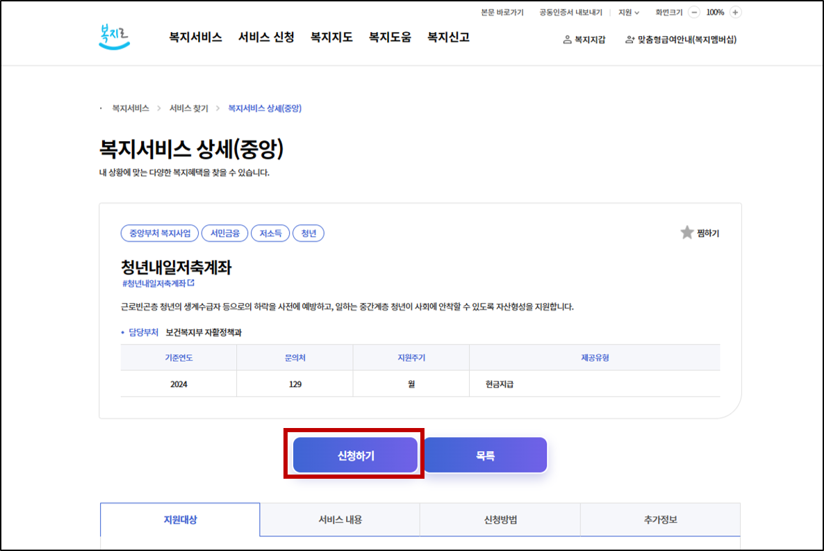Toggle the 찜하기 star favorite
This screenshot has height=551, width=824.
click(686, 233)
